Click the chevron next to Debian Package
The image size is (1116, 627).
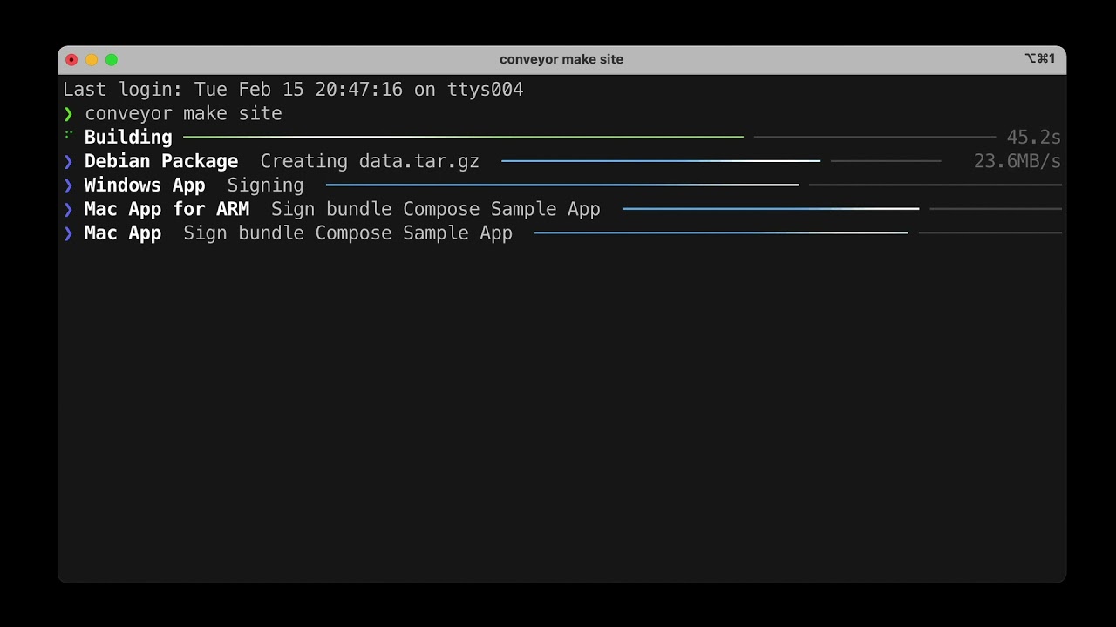[x=68, y=162]
